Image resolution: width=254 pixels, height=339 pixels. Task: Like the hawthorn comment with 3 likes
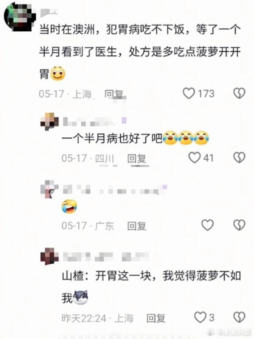(200, 317)
